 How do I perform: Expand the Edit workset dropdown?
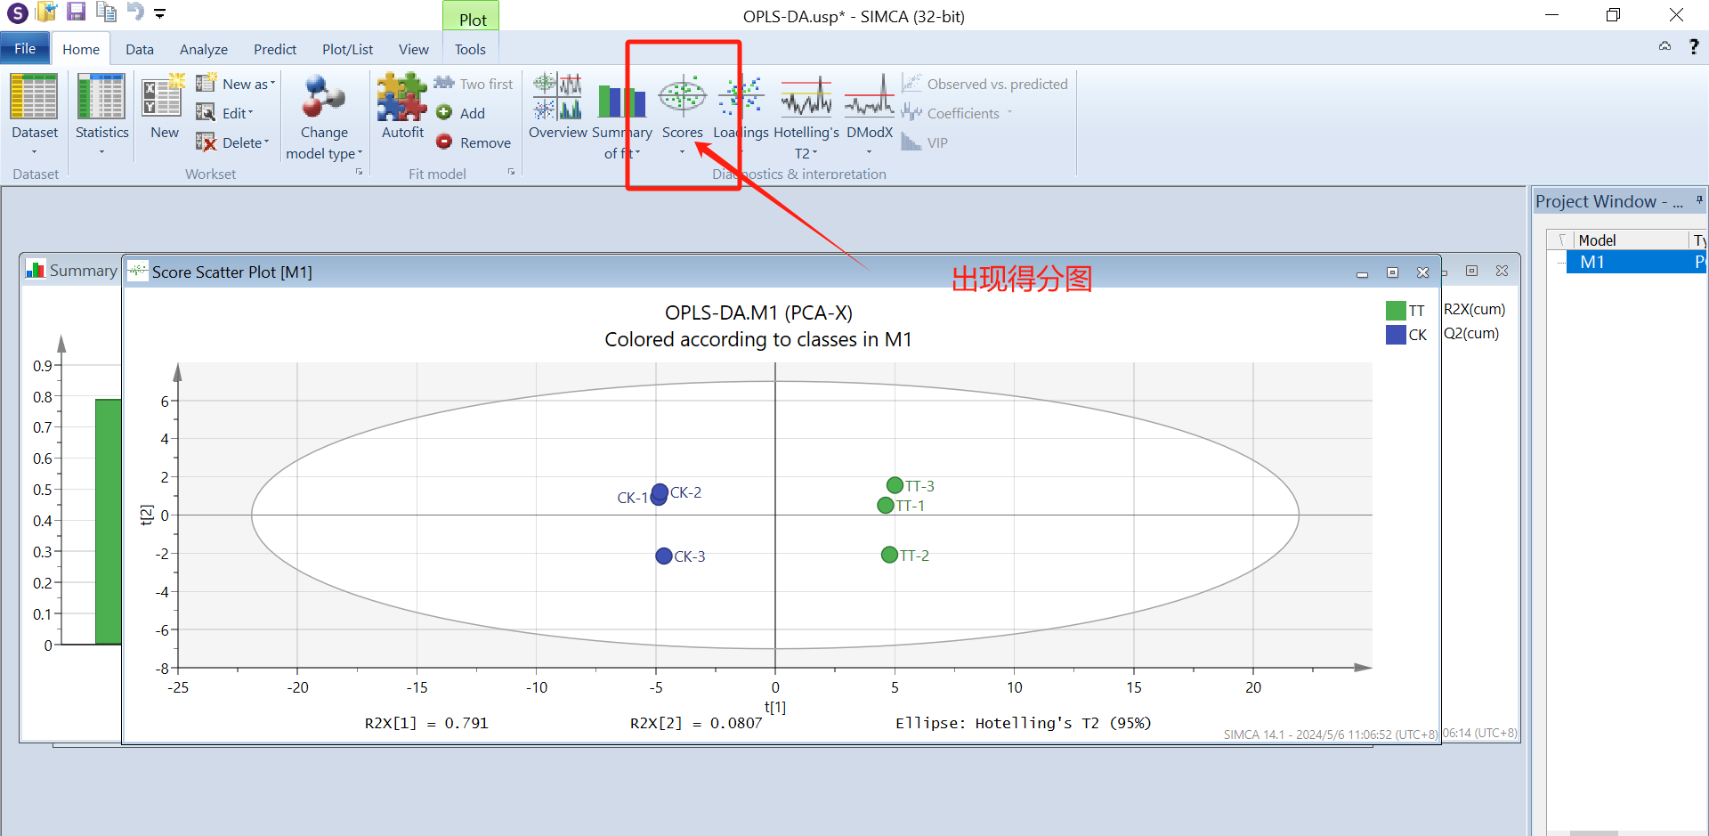click(x=237, y=113)
